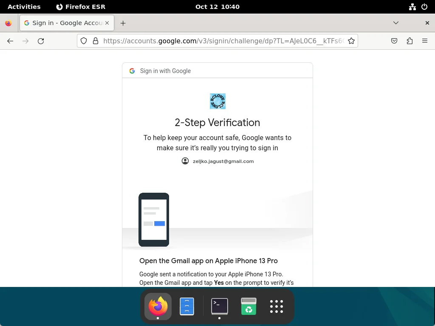
Task: Open a new tab with plus button
Action: pos(123,23)
